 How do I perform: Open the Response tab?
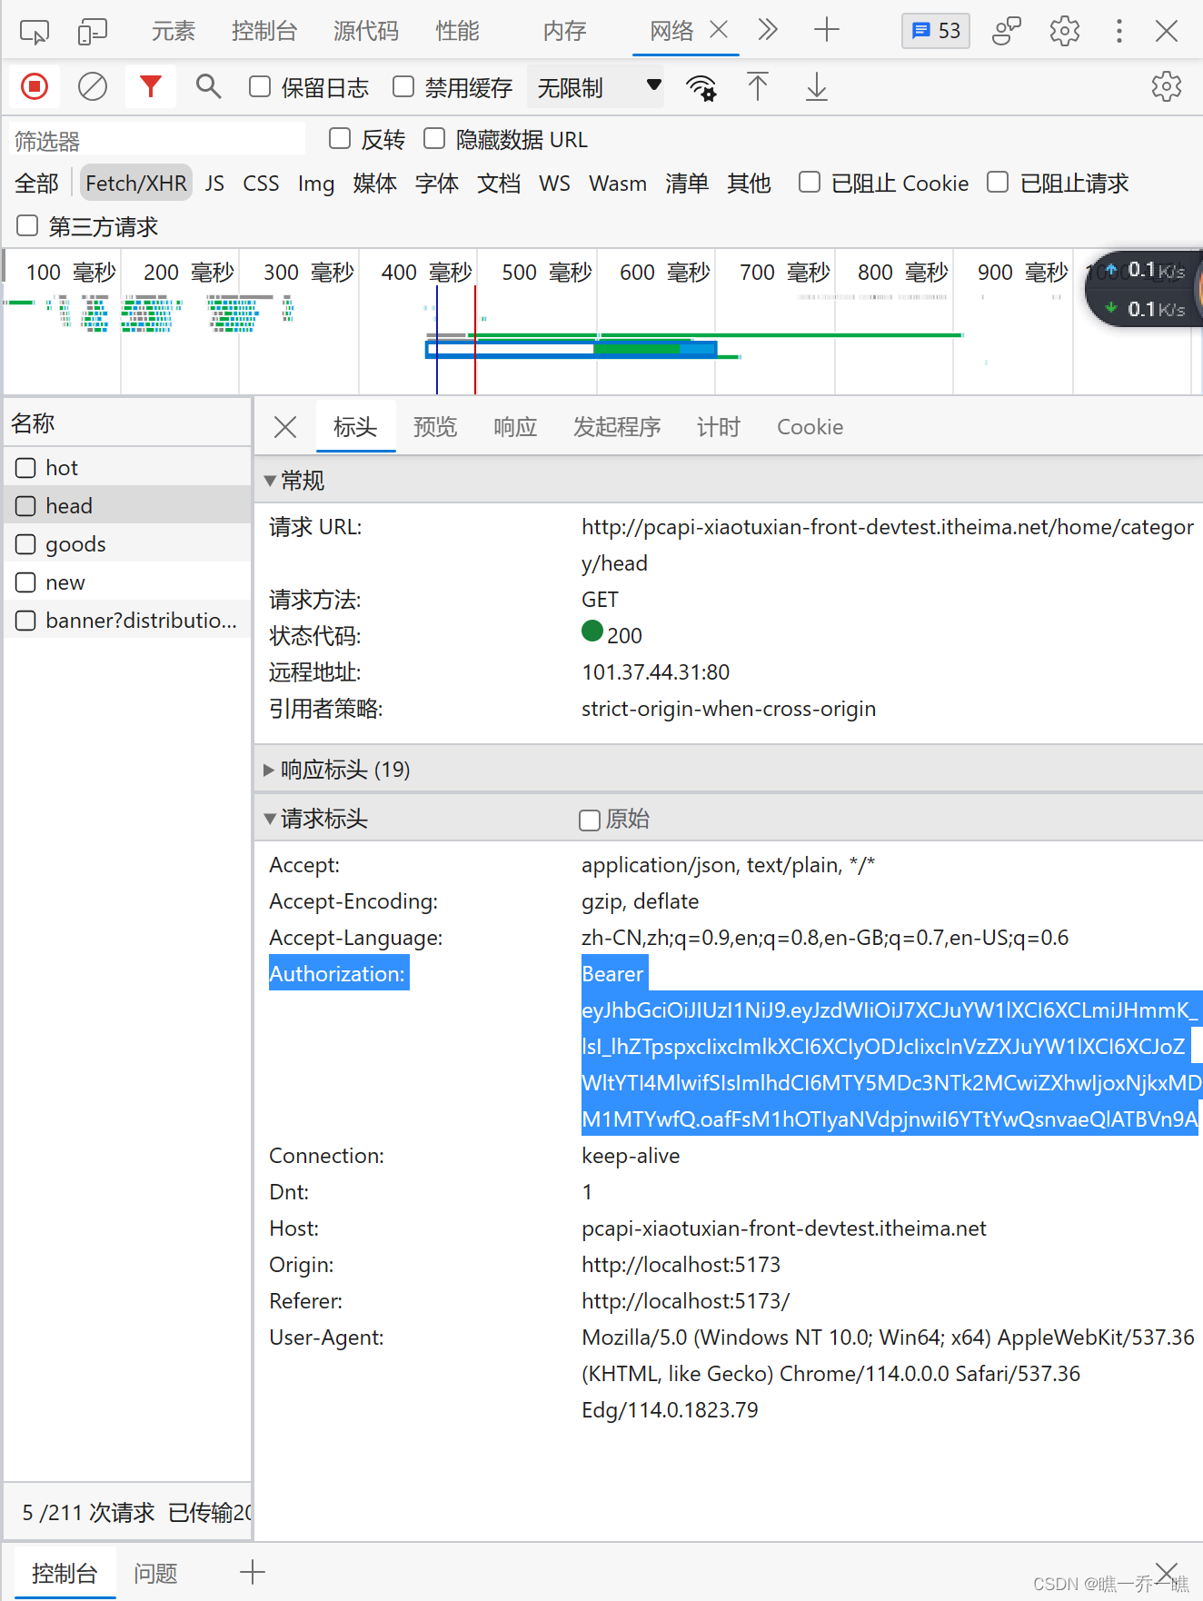pyautogui.click(x=515, y=427)
